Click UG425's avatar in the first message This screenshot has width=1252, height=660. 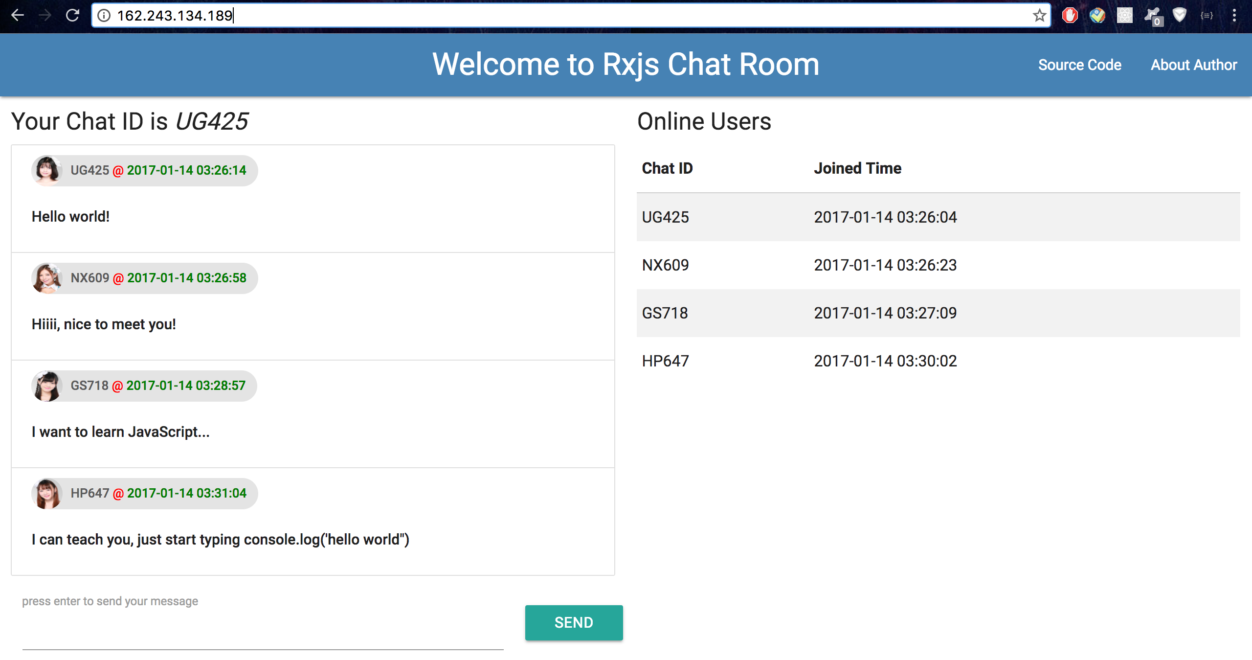pos(47,170)
